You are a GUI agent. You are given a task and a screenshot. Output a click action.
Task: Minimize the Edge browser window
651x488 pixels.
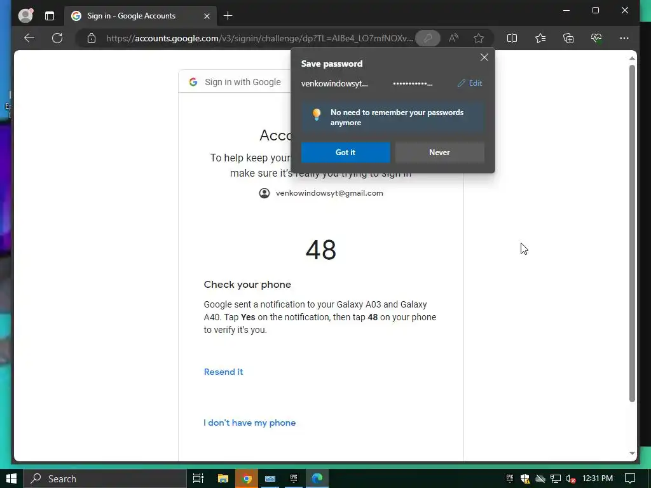(566, 10)
